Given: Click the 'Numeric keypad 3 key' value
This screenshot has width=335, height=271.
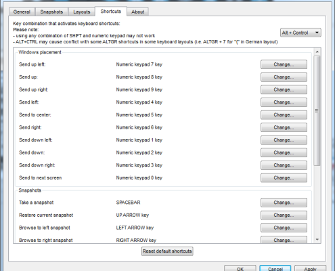Looking at the screenshot, I should [x=139, y=165].
